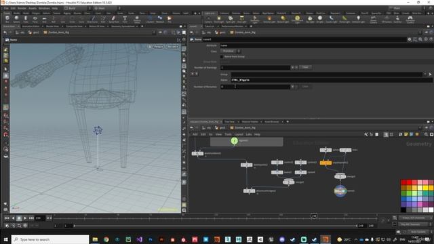This screenshot has width=434, height=244.
Task: Pick the bright red color swatch
Action: [409, 182]
